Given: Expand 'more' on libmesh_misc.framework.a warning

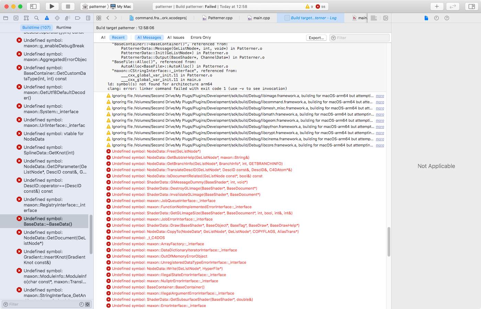Looking at the screenshot, I should point(380,108).
